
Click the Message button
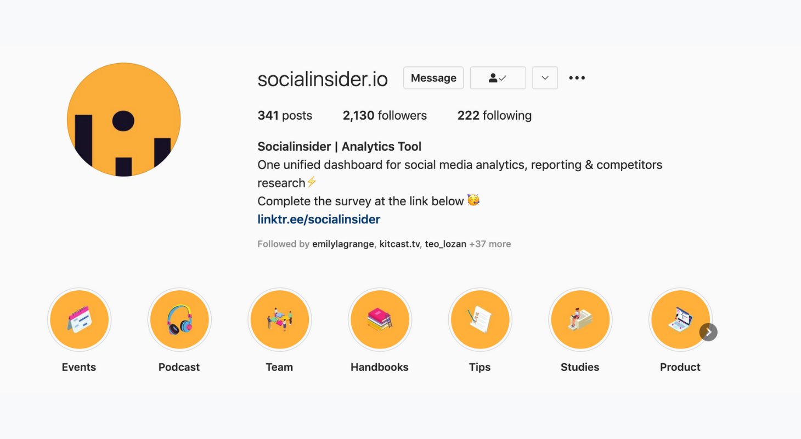[433, 78]
